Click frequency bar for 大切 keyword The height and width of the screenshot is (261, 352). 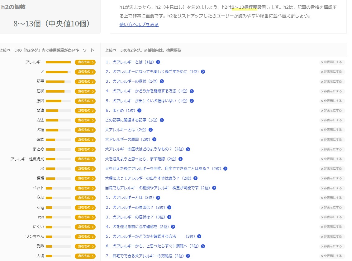click(58, 256)
